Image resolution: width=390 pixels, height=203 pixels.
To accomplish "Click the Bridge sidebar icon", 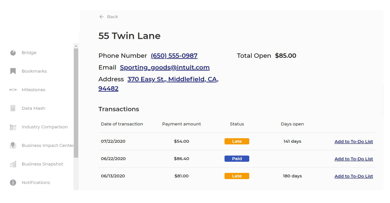I will pos(13,53).
